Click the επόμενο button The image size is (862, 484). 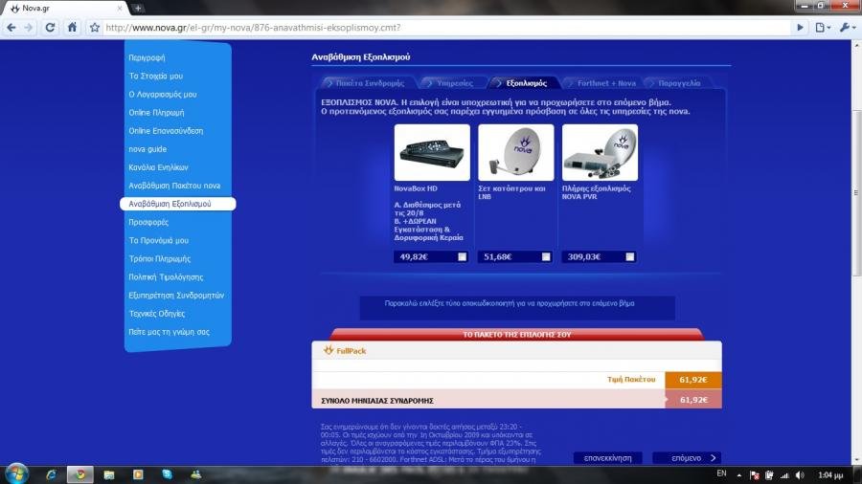686,458
